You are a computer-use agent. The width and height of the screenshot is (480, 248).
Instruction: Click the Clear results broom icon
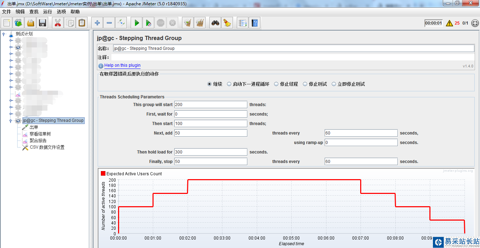[x=188, y=23]
